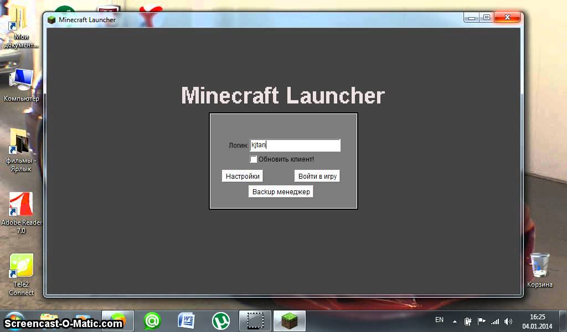Click the Minecraft Launcher title bar block icon
The width and height of the screenshot is (567, 332).
pos(51,20)
